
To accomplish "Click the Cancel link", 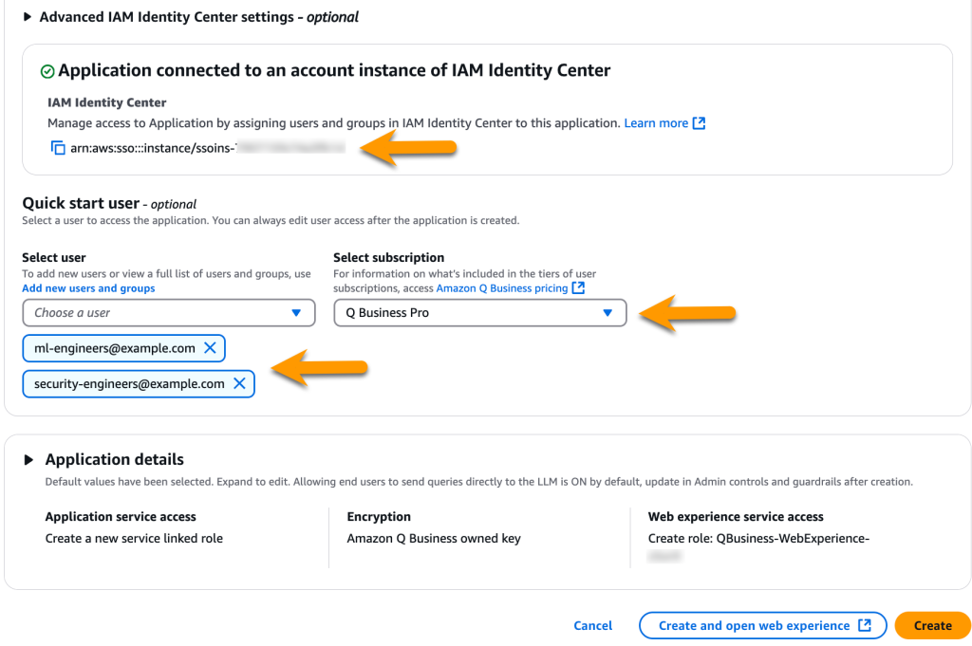I will 593,625.
